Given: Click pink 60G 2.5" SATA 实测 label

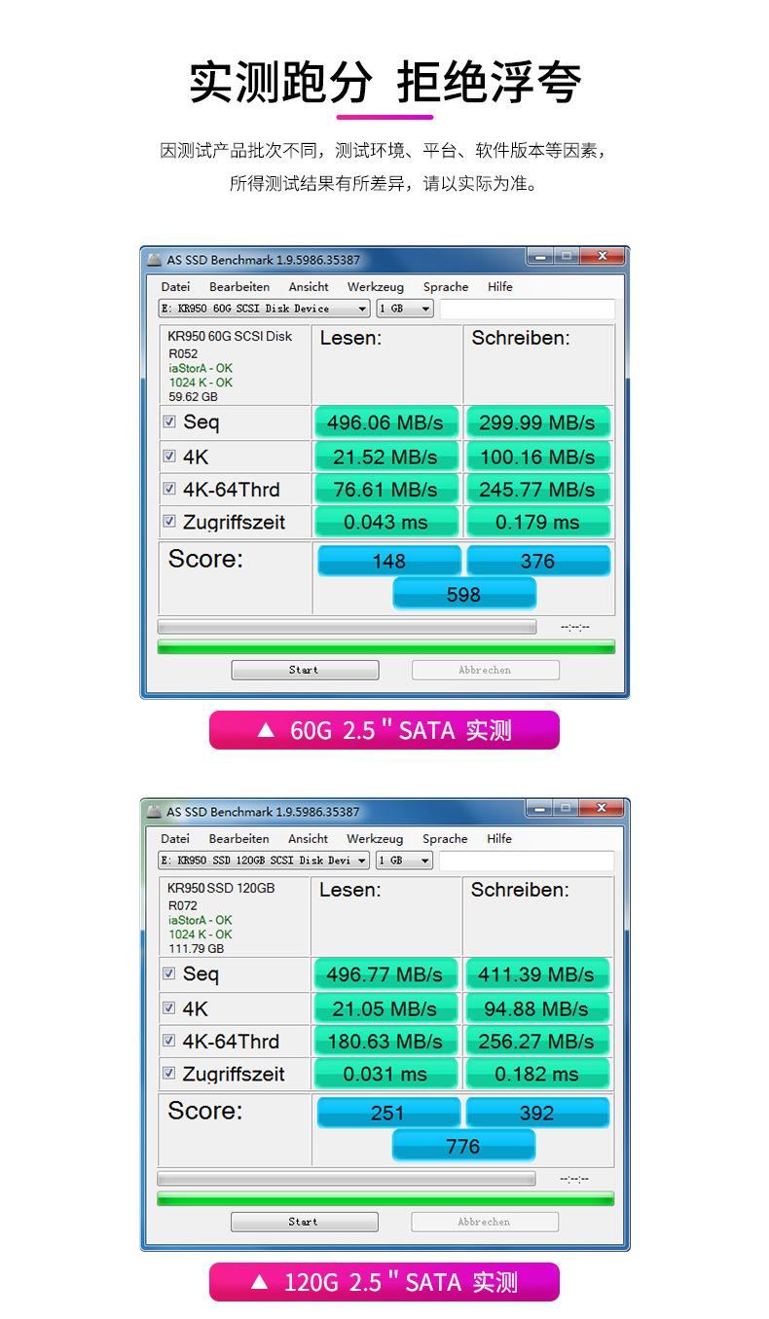Looking at the screenshot, I should click(x=384, y=730).
